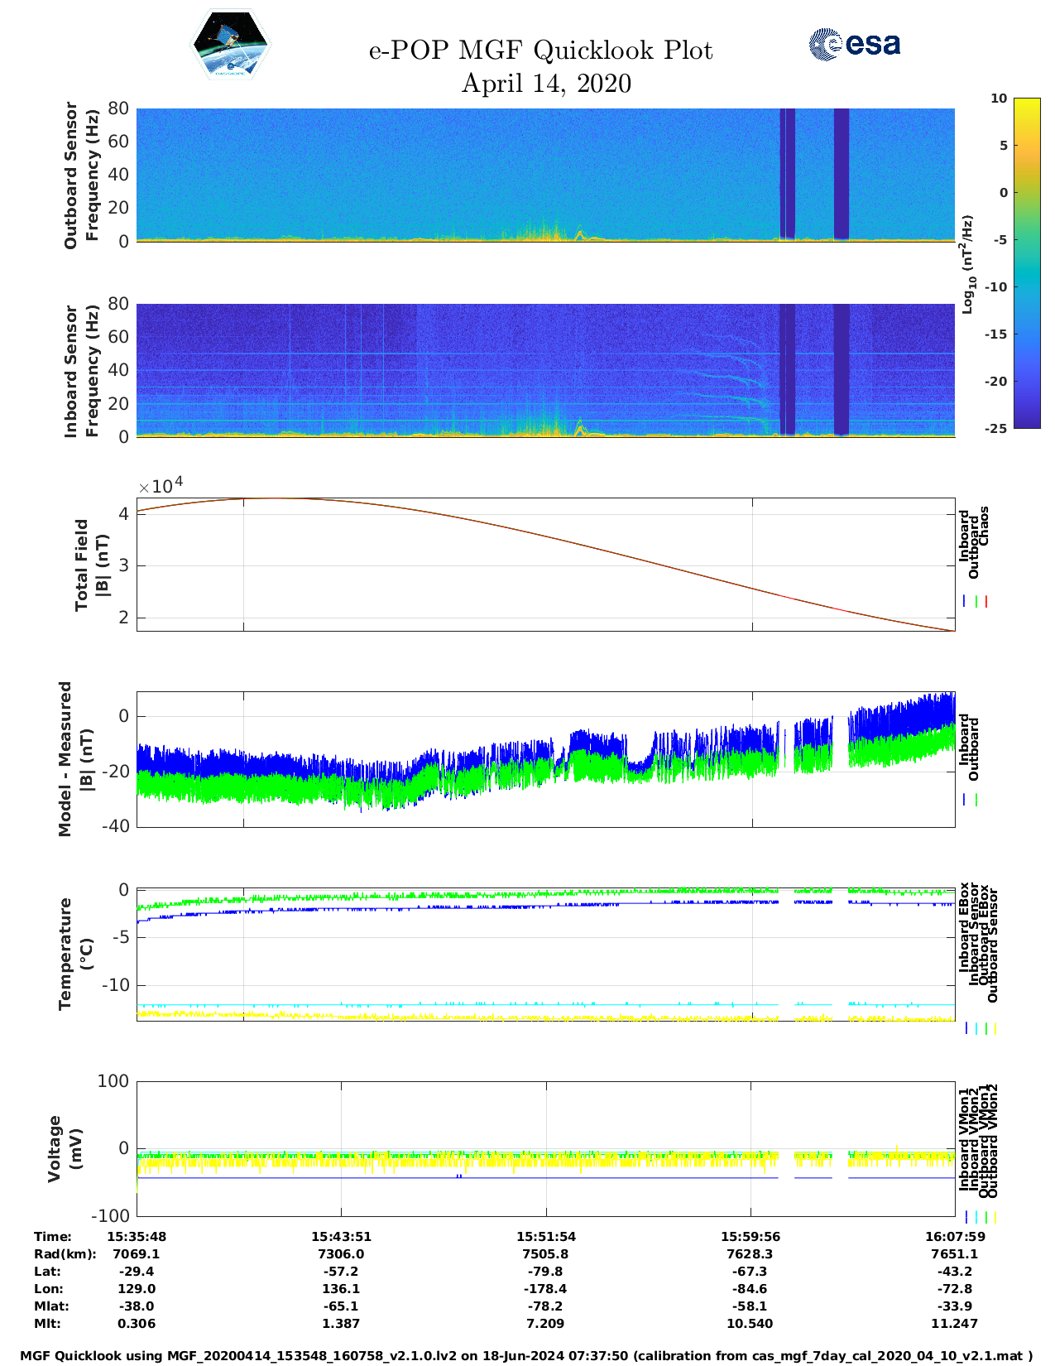This screenshot has width=1055, height=1366.
Task: Click the Model - Measured plot area
Action: pos(545,758)
